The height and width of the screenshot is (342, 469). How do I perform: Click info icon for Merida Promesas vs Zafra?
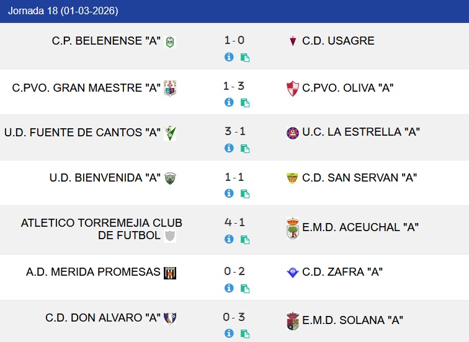click(x=229, y=288)
